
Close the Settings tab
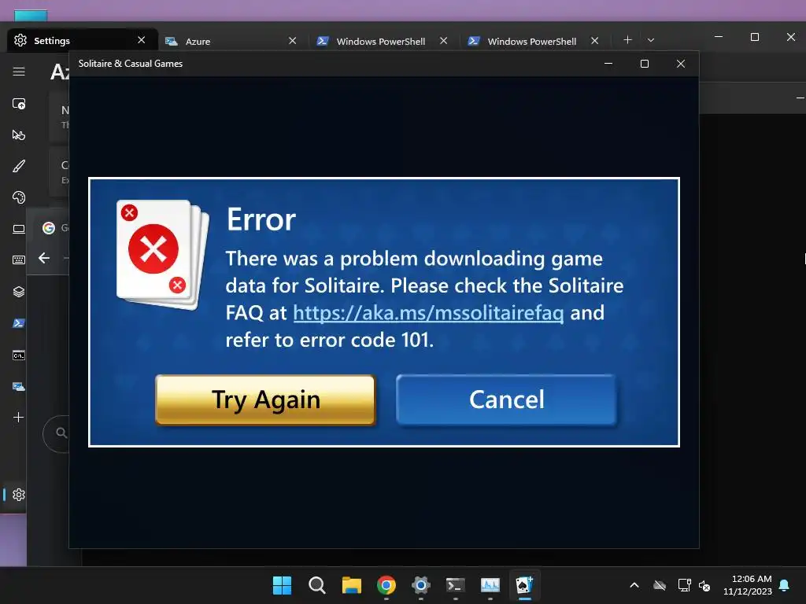[x=142, y=40]
